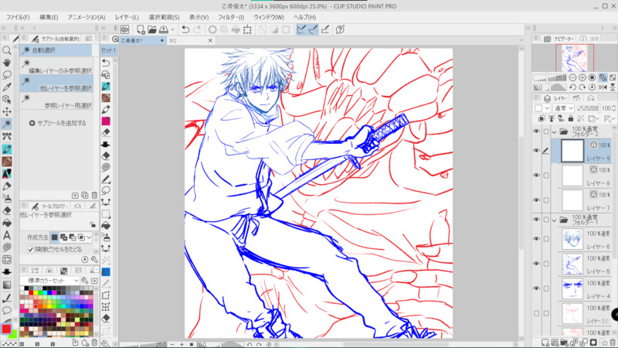Viewport: 618px width, 348px height.
Task: Switch to the ナビゲーター panel tab
Action: (559, 39)
